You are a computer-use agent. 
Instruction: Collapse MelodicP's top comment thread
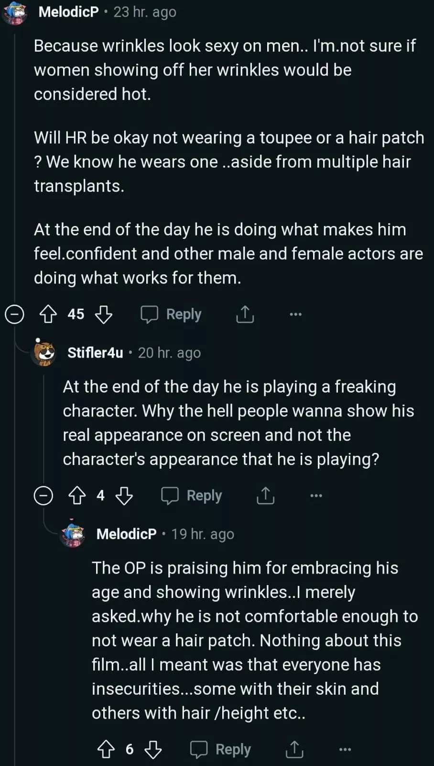point(14,315)
